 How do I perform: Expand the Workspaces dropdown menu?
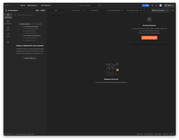(33, 5)
